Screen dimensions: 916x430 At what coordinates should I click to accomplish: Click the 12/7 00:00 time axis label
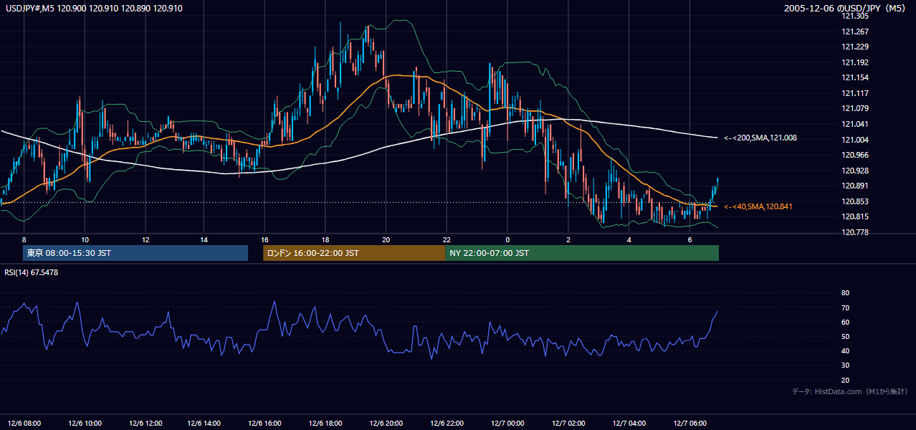click(x=507, y=423)
